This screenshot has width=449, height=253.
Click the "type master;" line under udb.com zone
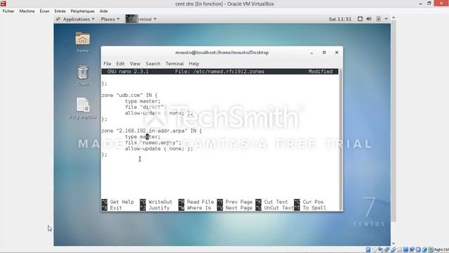(142, 101)
